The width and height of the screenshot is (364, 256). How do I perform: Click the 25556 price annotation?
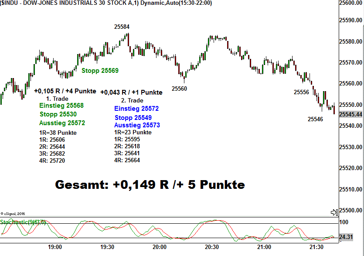(x=301, y=92)
